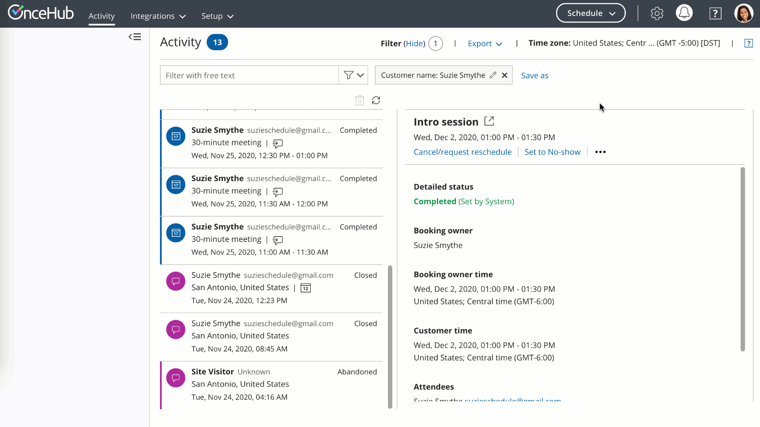Open notifications bell
The width and height of the screenshot is (760, 427).
pyautogui.click(x=684, y=13)
